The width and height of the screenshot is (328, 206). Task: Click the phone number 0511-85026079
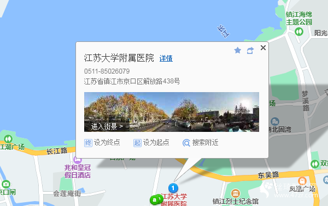click(107, 71)
